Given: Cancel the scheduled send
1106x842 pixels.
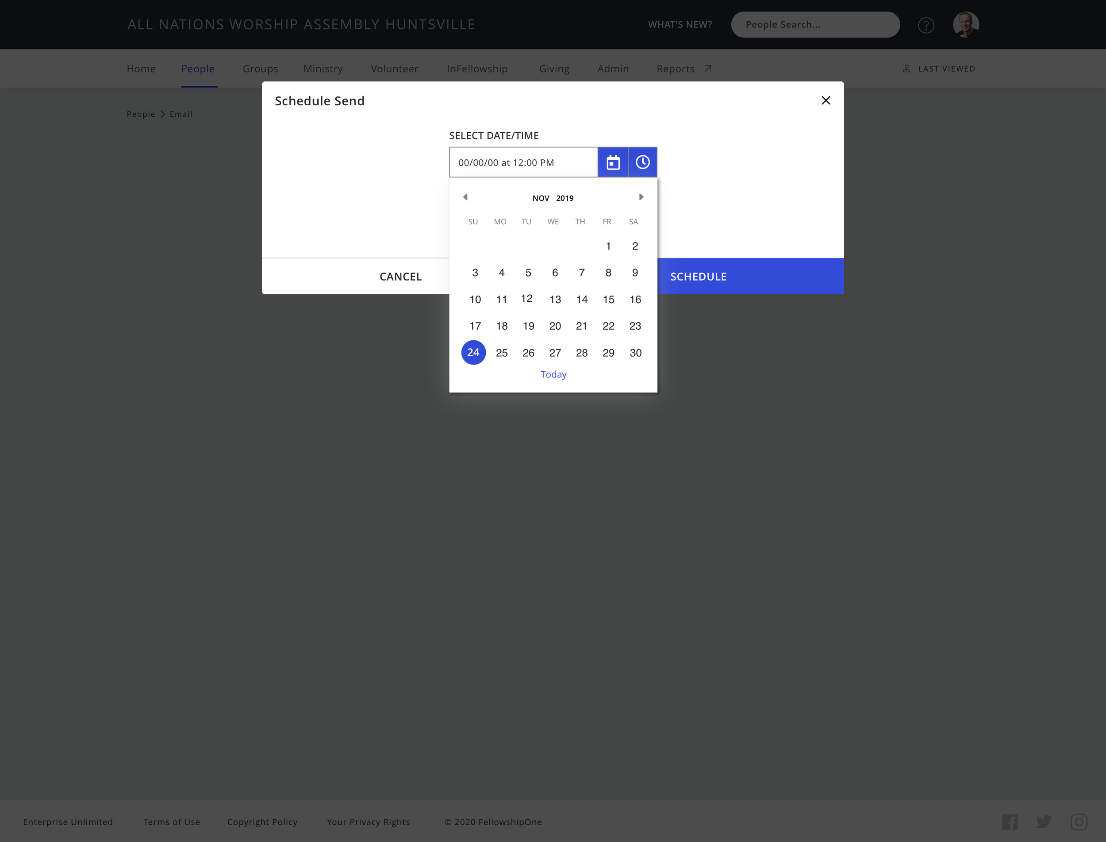Looking at the screenshot, I should tap(400, 276).
